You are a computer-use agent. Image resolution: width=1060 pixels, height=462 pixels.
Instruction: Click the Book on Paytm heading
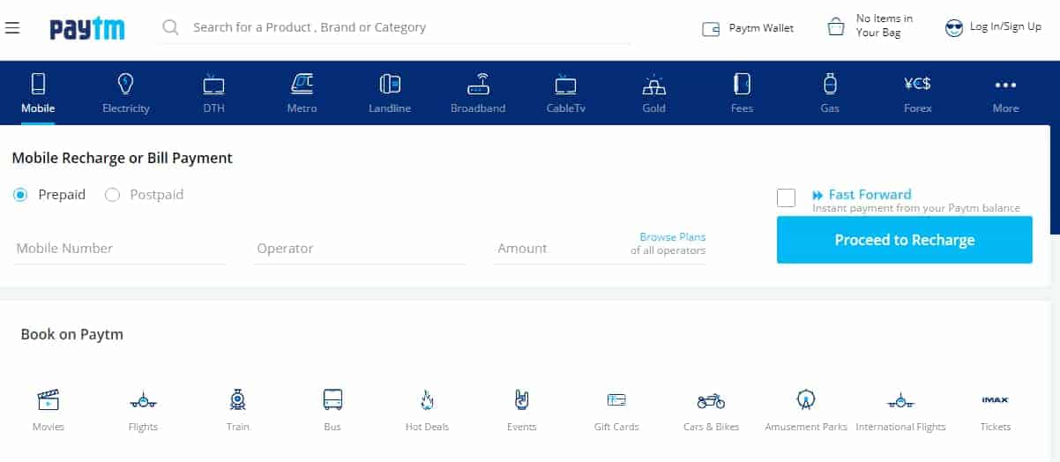tap(72, 335)
